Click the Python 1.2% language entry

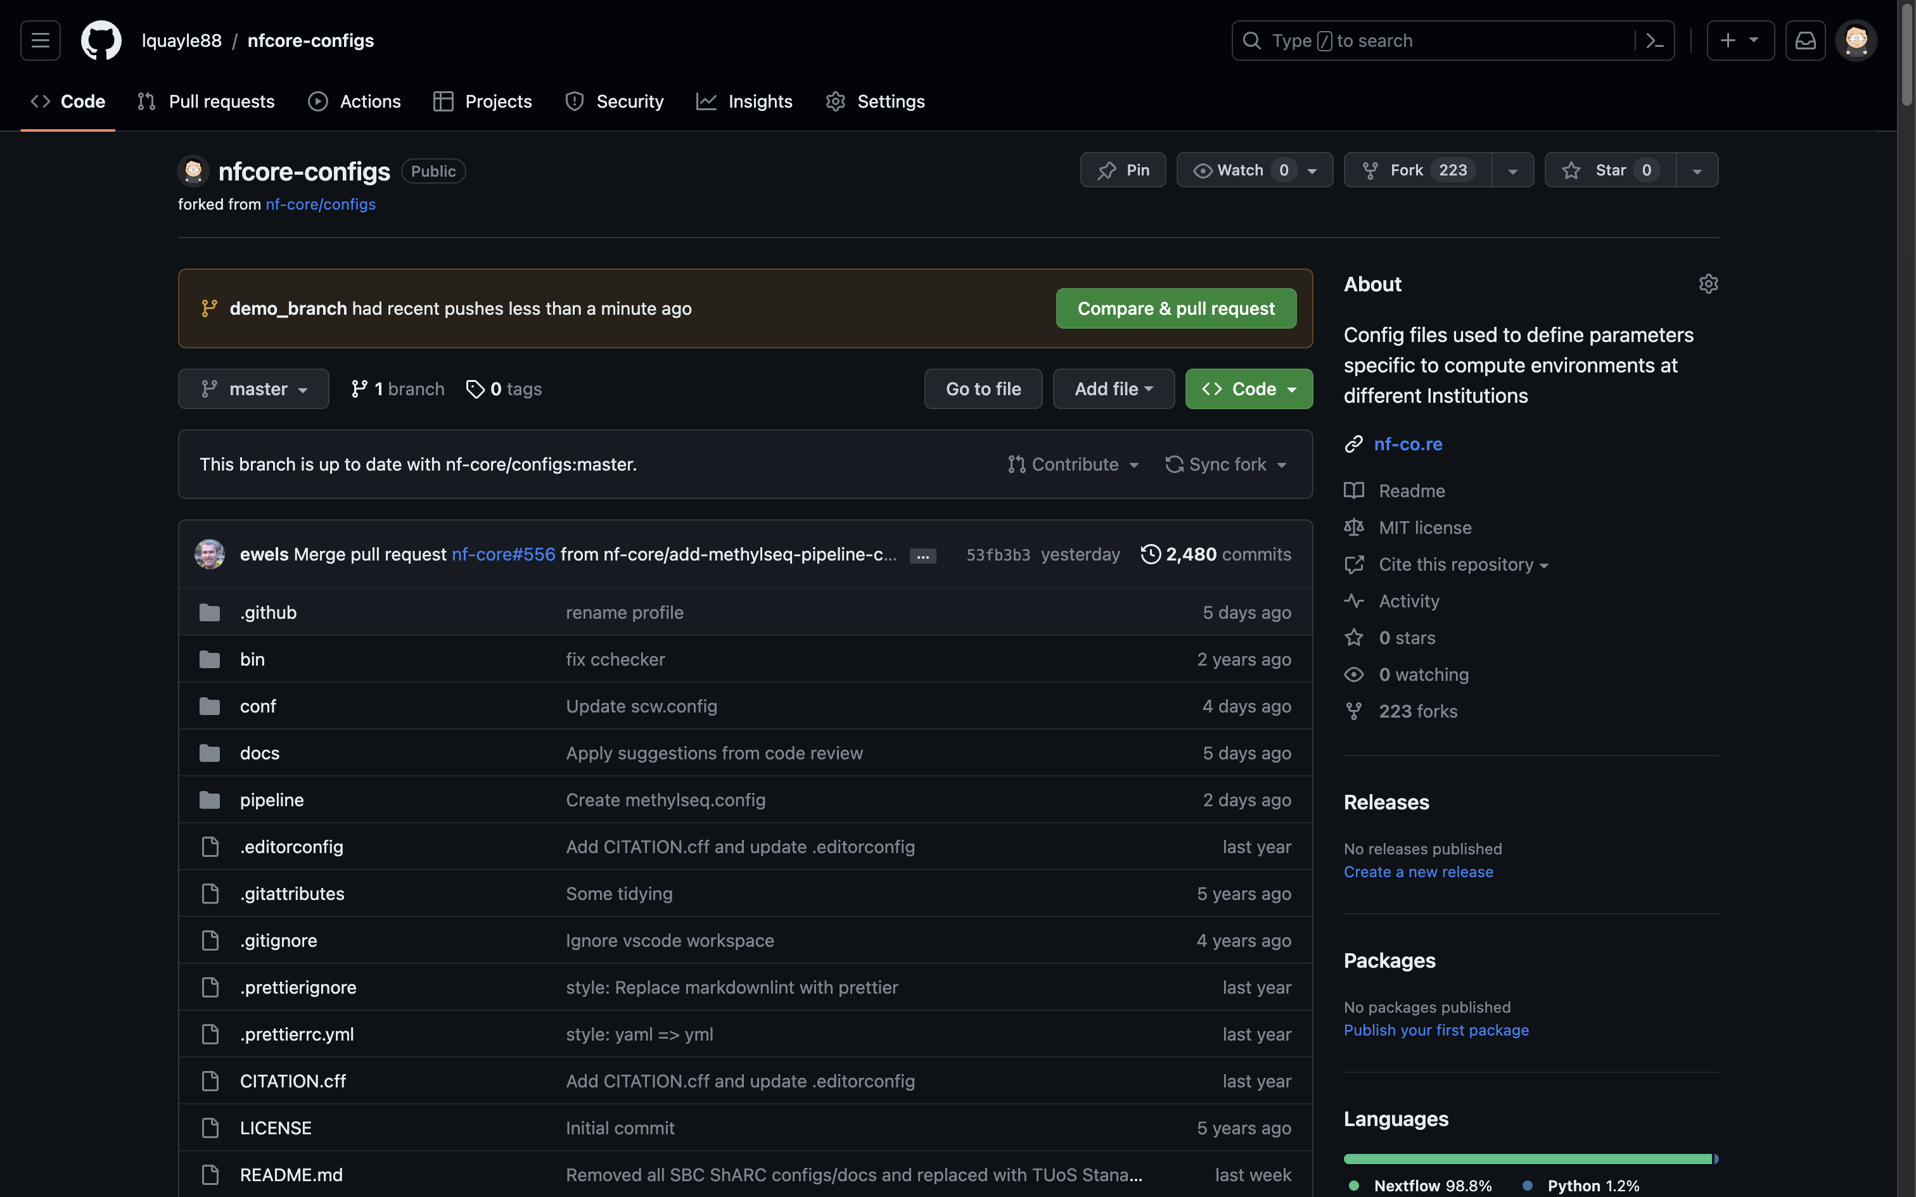point(1581,1186)
